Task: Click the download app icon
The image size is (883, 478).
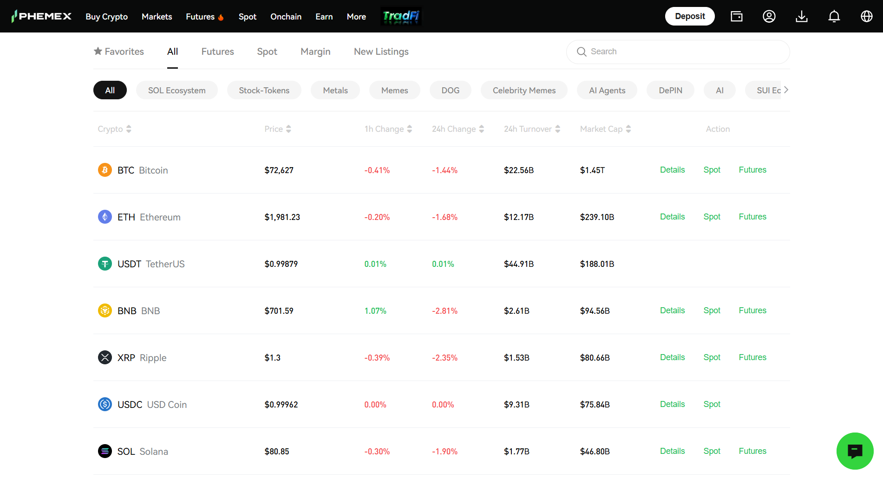Action: [802, 16]
